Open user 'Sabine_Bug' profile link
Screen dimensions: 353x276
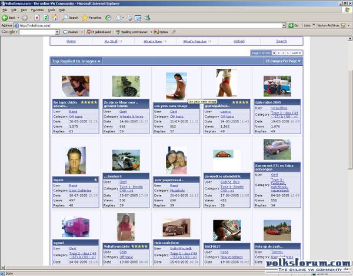tap(230, 182)
